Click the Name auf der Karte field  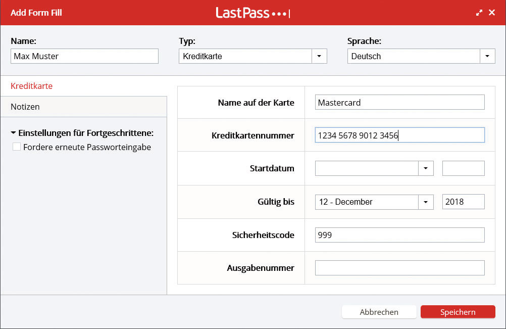[400, 102]
